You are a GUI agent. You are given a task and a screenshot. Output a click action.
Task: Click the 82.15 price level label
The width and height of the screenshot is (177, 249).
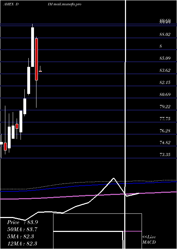[x=165, y=82]
